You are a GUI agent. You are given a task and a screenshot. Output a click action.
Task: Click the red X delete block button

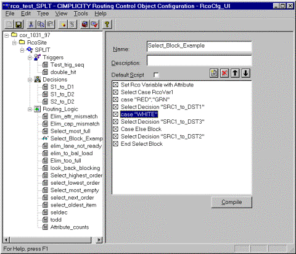point(224,73)
